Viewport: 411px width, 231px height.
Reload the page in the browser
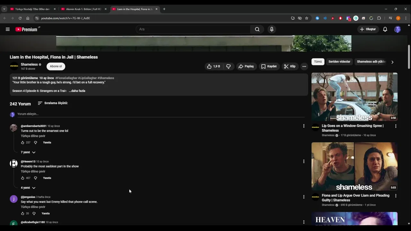pyautogui.click(x=20, y=18)
